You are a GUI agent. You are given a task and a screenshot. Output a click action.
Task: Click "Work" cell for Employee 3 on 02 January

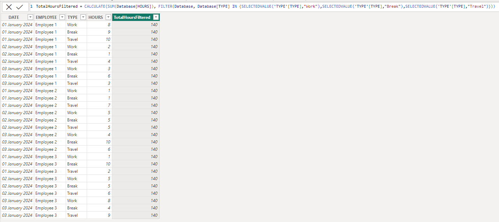pyautogui.click(x=77, y=179)
